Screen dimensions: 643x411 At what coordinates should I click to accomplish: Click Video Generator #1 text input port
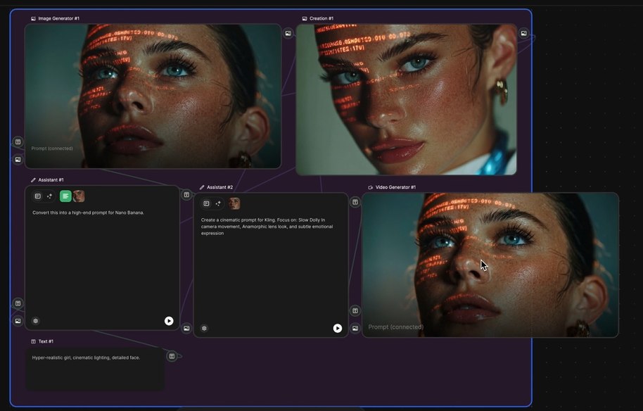(355, 310)
